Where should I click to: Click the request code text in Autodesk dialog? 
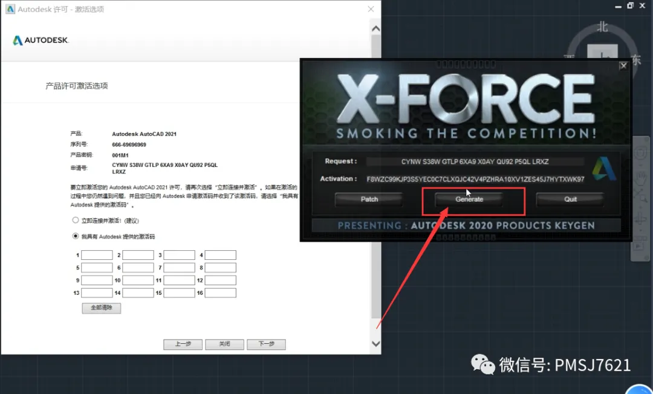point(165,168)
